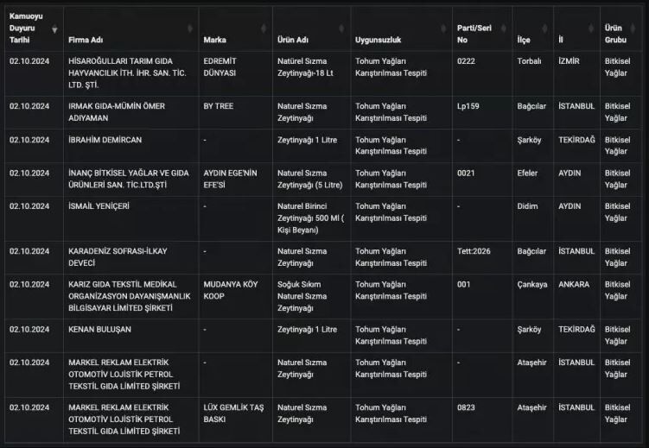Click the İBRAHİM DEMİRCAN firm name

tap(105, 139)
